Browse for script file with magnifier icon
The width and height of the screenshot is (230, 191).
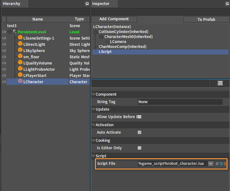pos(217,164)
